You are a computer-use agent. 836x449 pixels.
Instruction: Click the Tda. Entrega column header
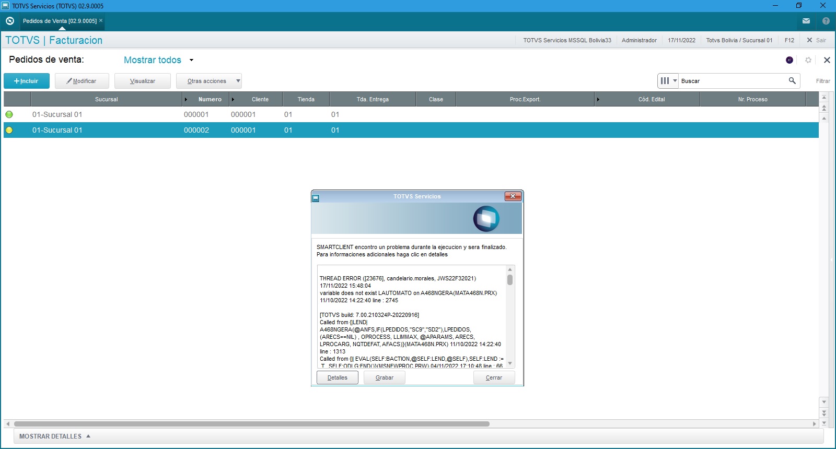(x=373, y=99)
